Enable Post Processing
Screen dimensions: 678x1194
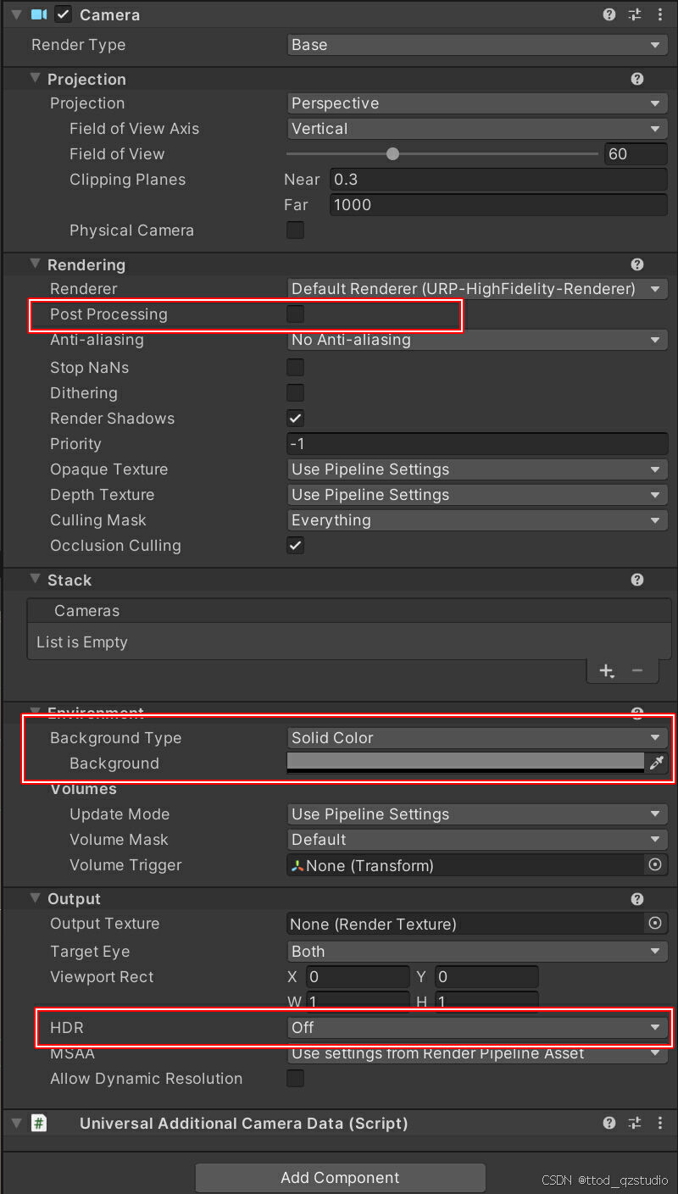[295, 314]
